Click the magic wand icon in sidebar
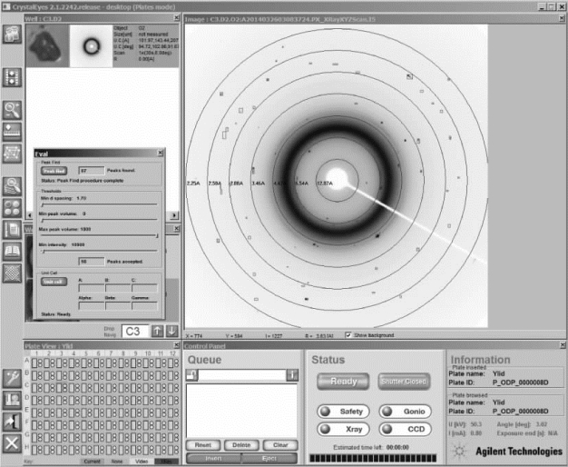 13,376
